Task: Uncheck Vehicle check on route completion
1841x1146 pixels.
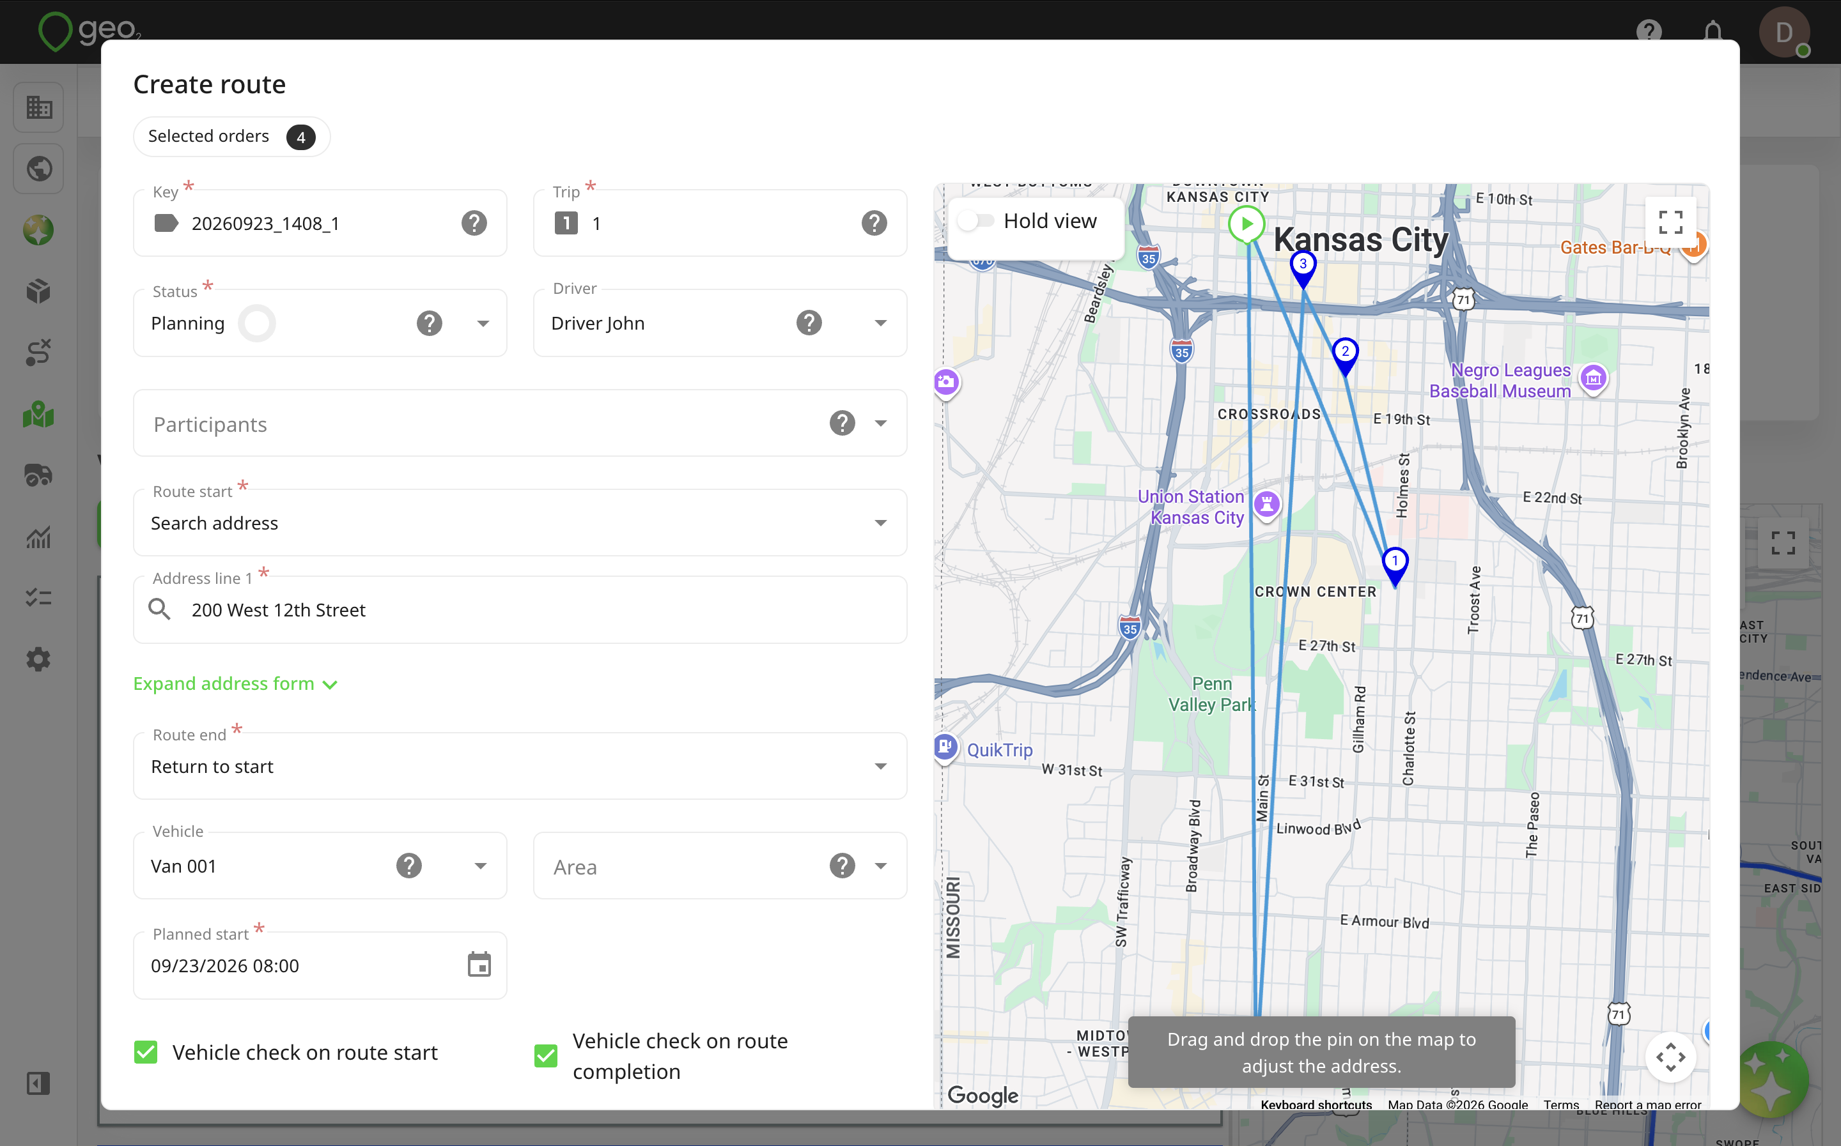Action: point(546,1056)
